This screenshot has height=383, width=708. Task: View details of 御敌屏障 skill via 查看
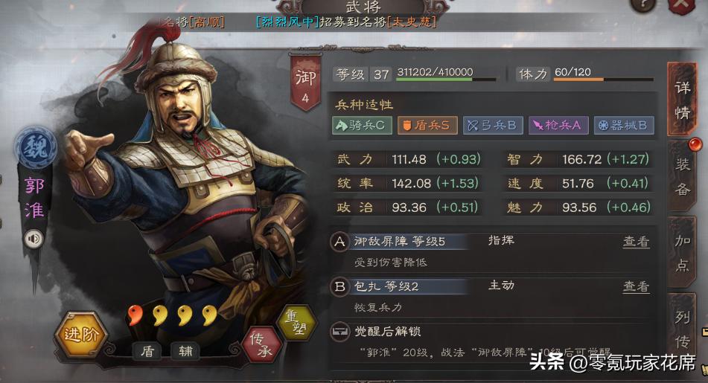click(x=637, y=242)
